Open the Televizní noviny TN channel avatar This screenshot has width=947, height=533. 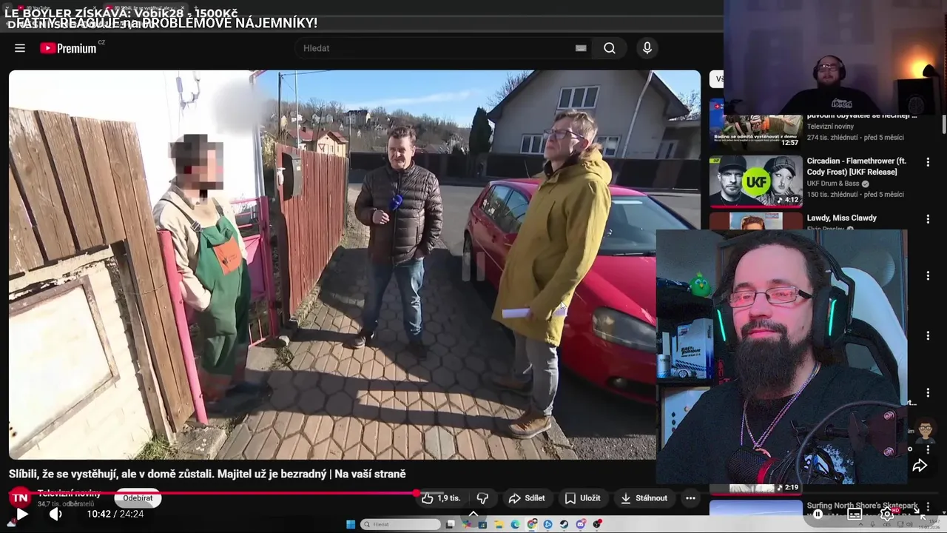pyautogui.click(x=19, y=497)
